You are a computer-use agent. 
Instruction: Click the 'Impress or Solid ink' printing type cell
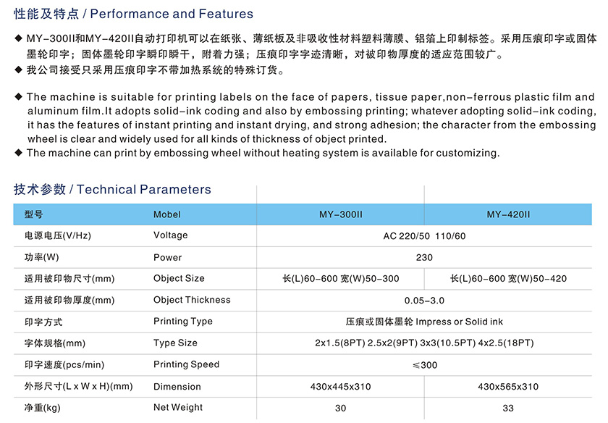[x=424, y=322]
